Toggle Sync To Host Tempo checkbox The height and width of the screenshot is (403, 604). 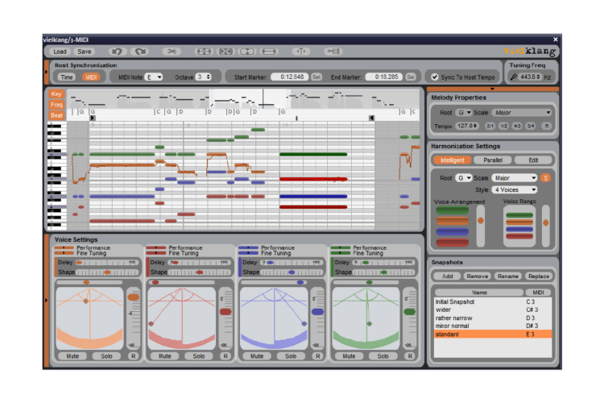pyautogui.click(x=435, y=77)
